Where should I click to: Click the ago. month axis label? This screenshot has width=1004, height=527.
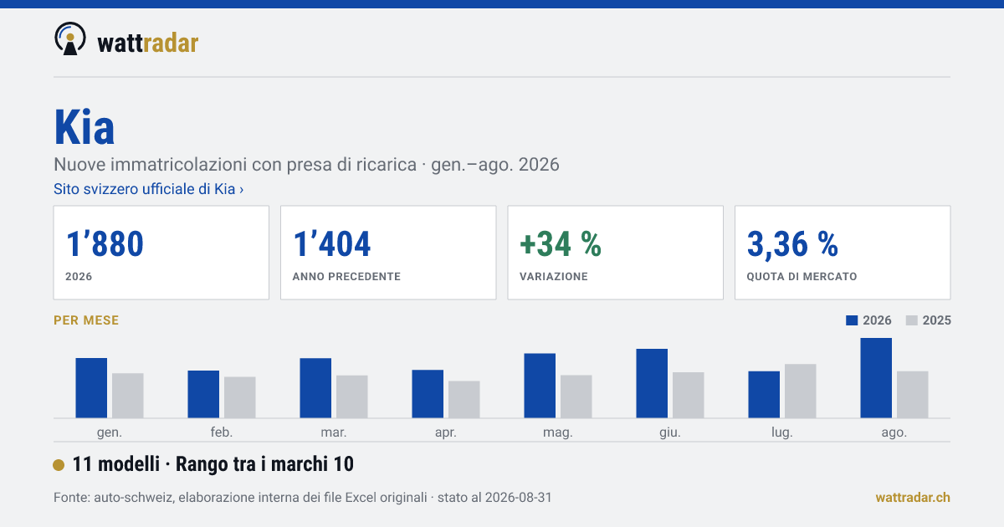coord(894,432)
